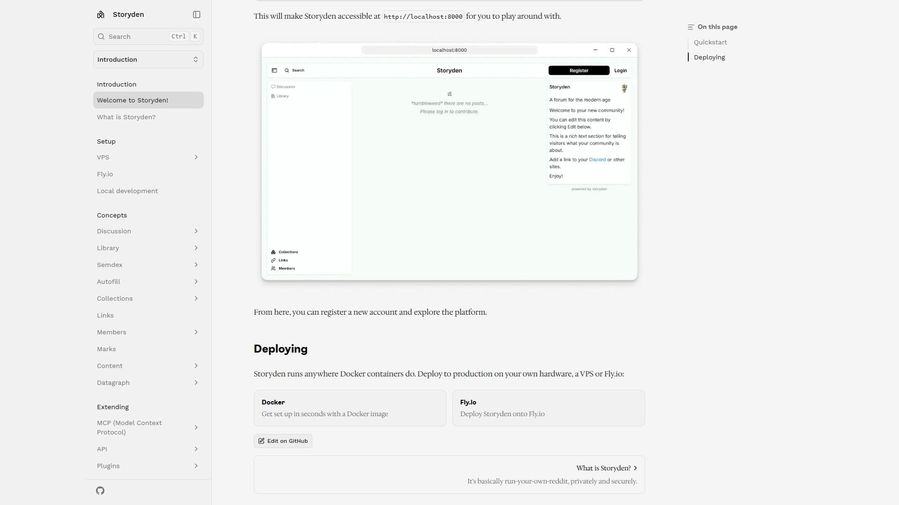Open the Links concept page
This screenshot has height=505, width=899.
148,315
